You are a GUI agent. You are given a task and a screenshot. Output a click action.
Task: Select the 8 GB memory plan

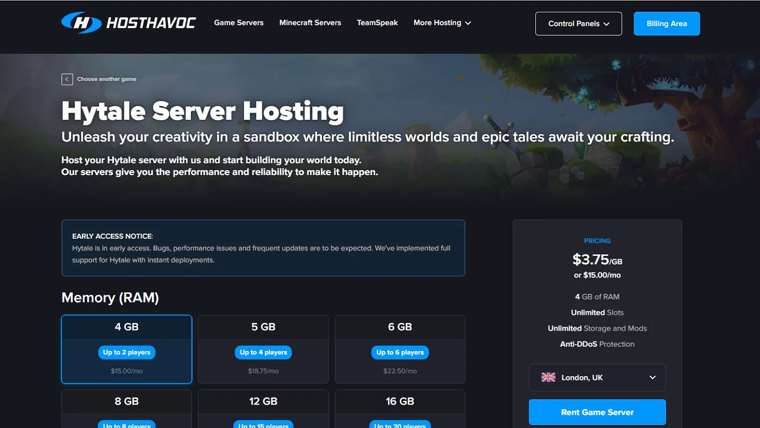click(126, 409)
